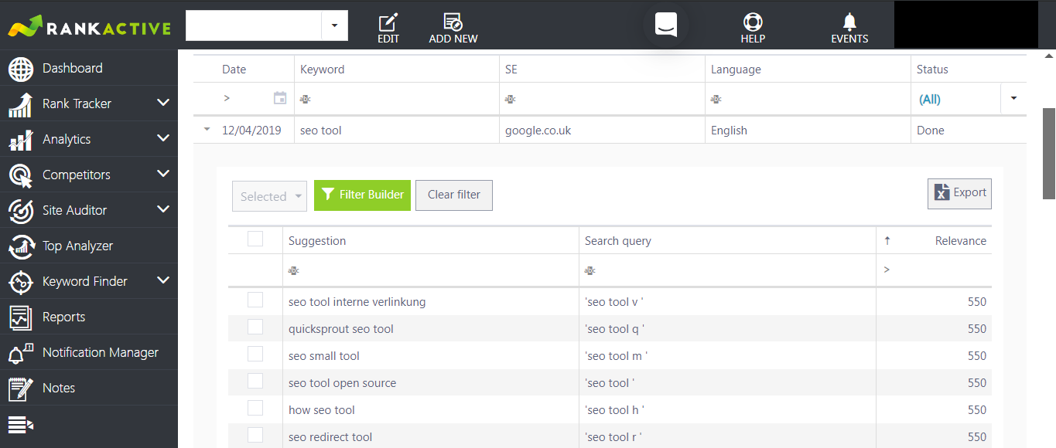Viewport: 1056px width, 448px height.
Task: Open the Date filter calendar icon
Action: pos(280,98)
